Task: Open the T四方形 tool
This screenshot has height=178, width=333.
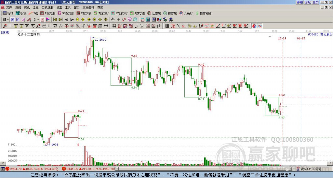Action: click(101, 13)
